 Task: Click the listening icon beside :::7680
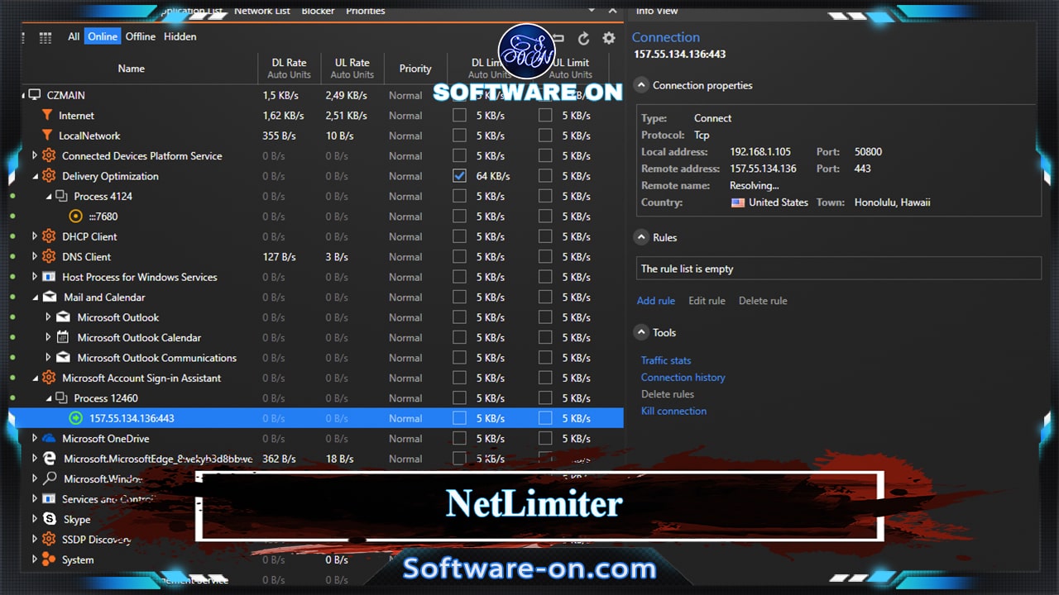click(76, 217)
